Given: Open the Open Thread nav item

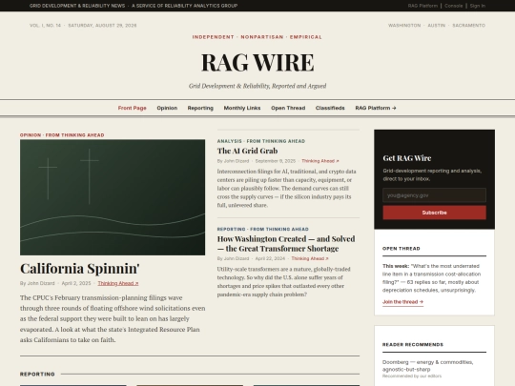Looking at the screenshot, I should pyautogui.click(x=288, y=108).
